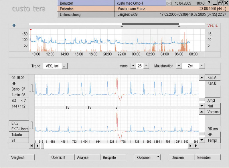The width and height of the screenshot is (229, 168).
Task: Click the calibration pulse icon for channel A
Action: [32, 87]
